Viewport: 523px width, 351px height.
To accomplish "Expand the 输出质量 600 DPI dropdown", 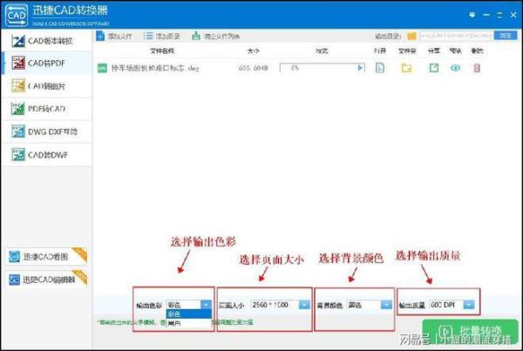I will (468, 305).
